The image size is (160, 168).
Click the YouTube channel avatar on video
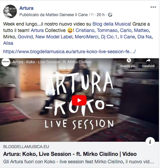6,62
